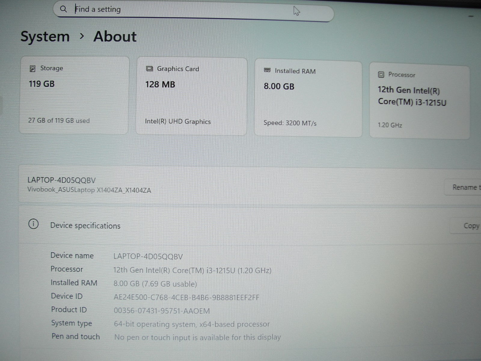Minimize the Settings window

click(471, 16)
